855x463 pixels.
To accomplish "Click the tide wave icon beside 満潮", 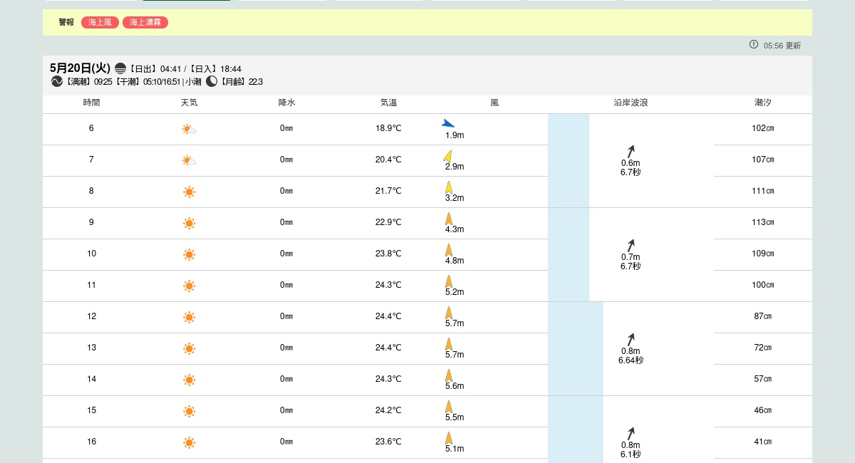I will click(57, 82).
